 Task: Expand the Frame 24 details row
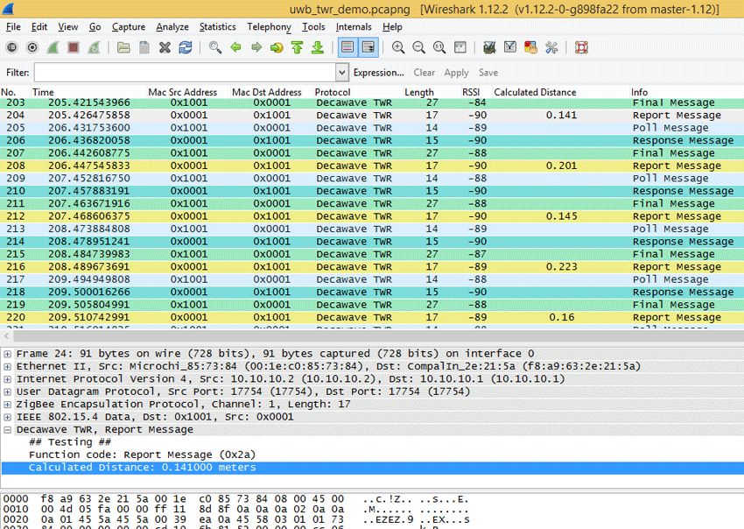pos(7,353)
